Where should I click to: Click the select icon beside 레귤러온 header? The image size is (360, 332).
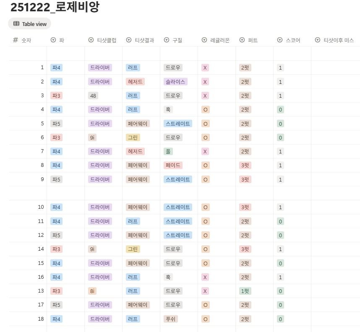click(204, 40)
